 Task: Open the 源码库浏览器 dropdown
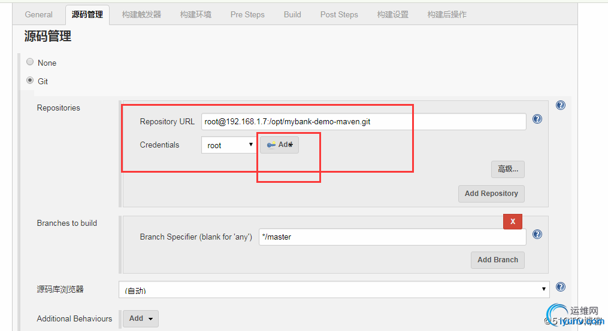tap(334, 290)
